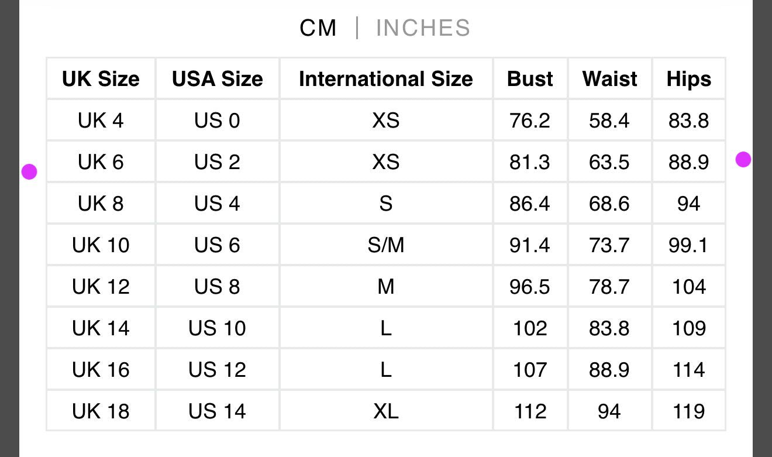Select the CM unit tab
This screenshot has width=772, height=457.
[x=318, y=28]
